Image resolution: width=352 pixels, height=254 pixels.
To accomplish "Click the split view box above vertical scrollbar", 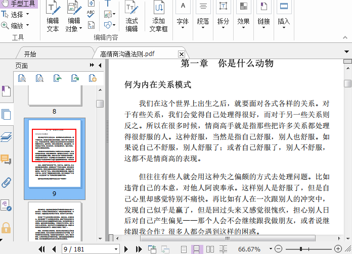I will point(347,61).
